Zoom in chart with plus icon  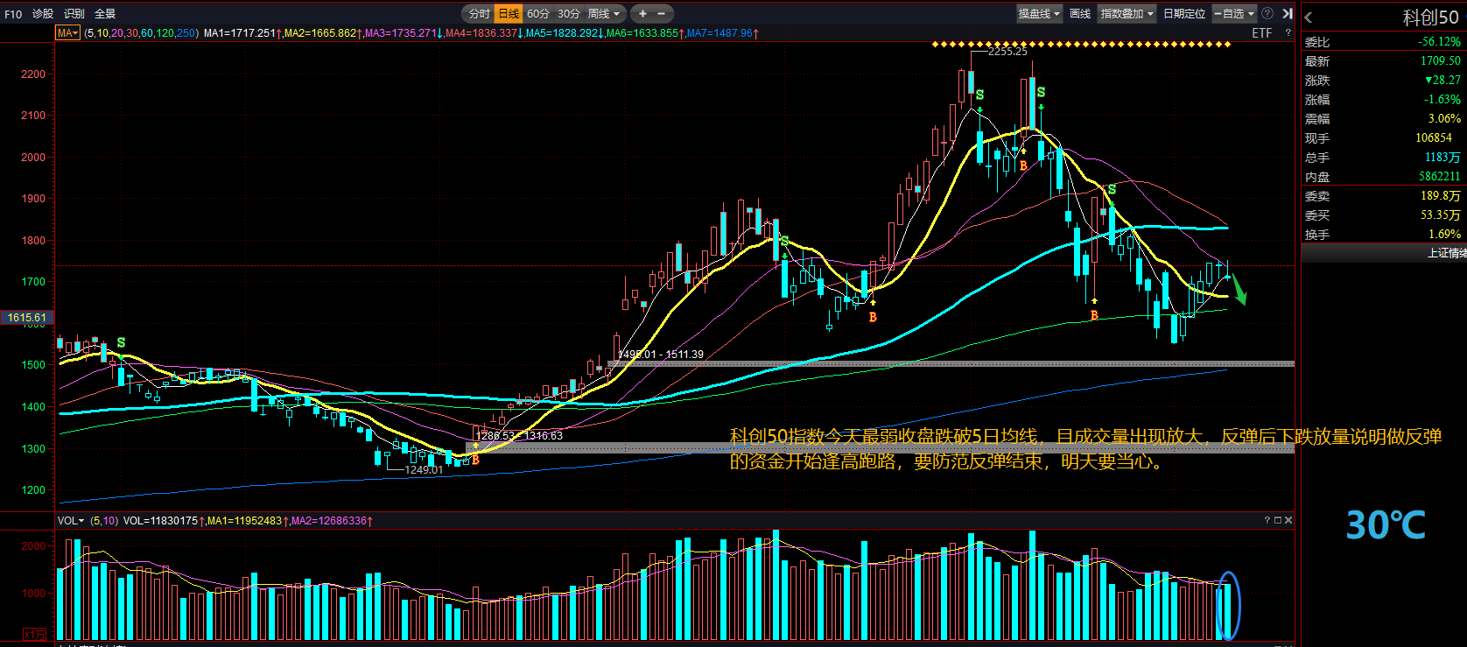[x=642, y=14]
